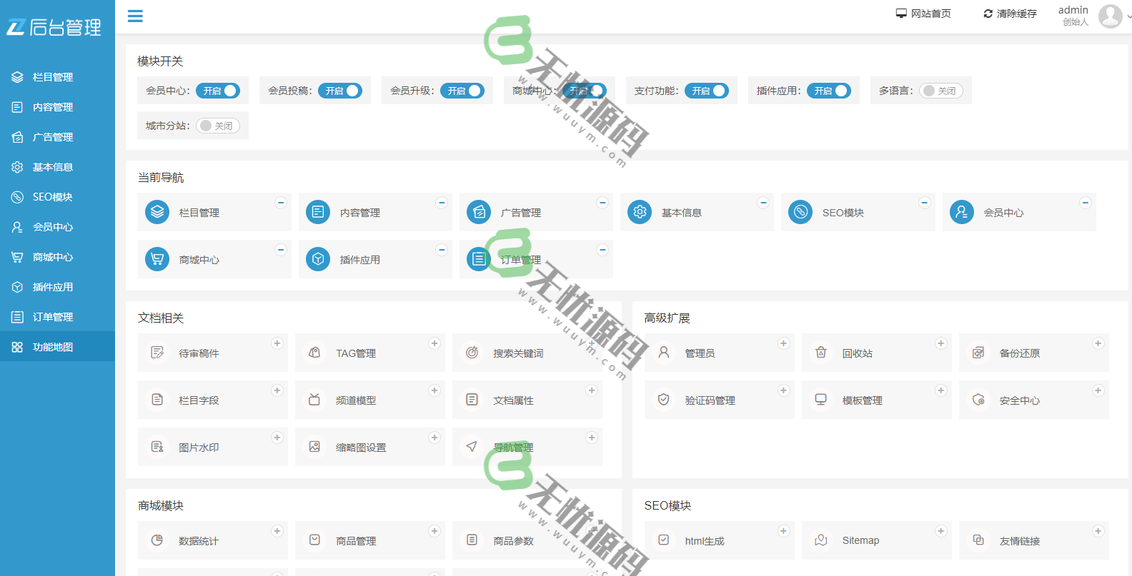Open the admin user dropdown menu

click(1111, 16)
